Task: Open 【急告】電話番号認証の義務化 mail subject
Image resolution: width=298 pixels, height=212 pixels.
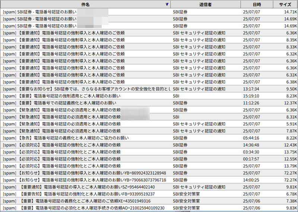Action: (x=66, y=138)
